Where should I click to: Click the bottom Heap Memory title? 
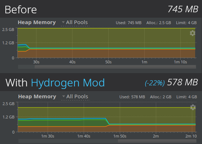coord(37,96)
